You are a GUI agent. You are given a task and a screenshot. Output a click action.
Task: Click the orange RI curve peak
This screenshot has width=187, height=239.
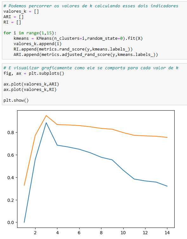46,116
